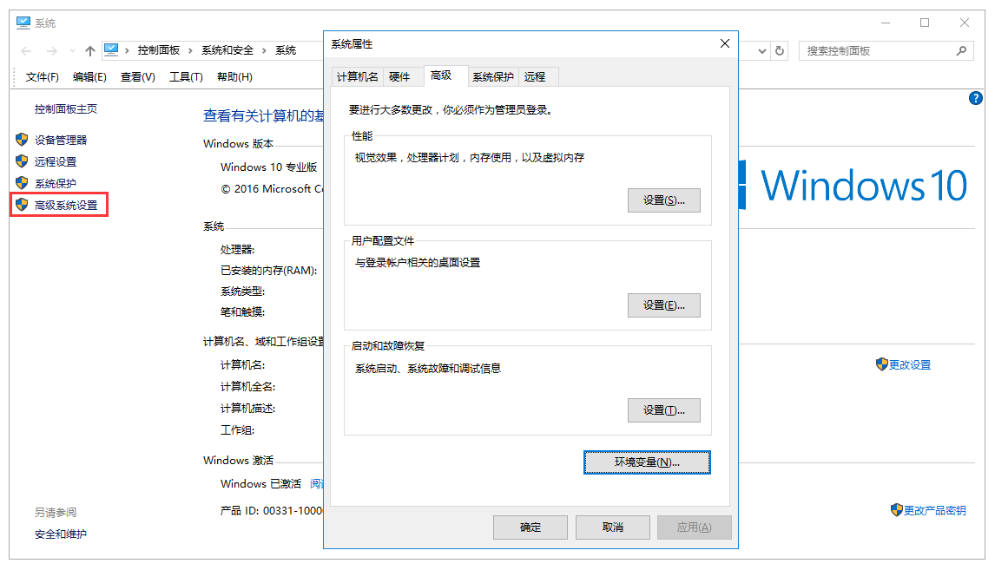Click 系统 in the breadcrumb path
995x570 pixels.
click(x=286, y=50)
